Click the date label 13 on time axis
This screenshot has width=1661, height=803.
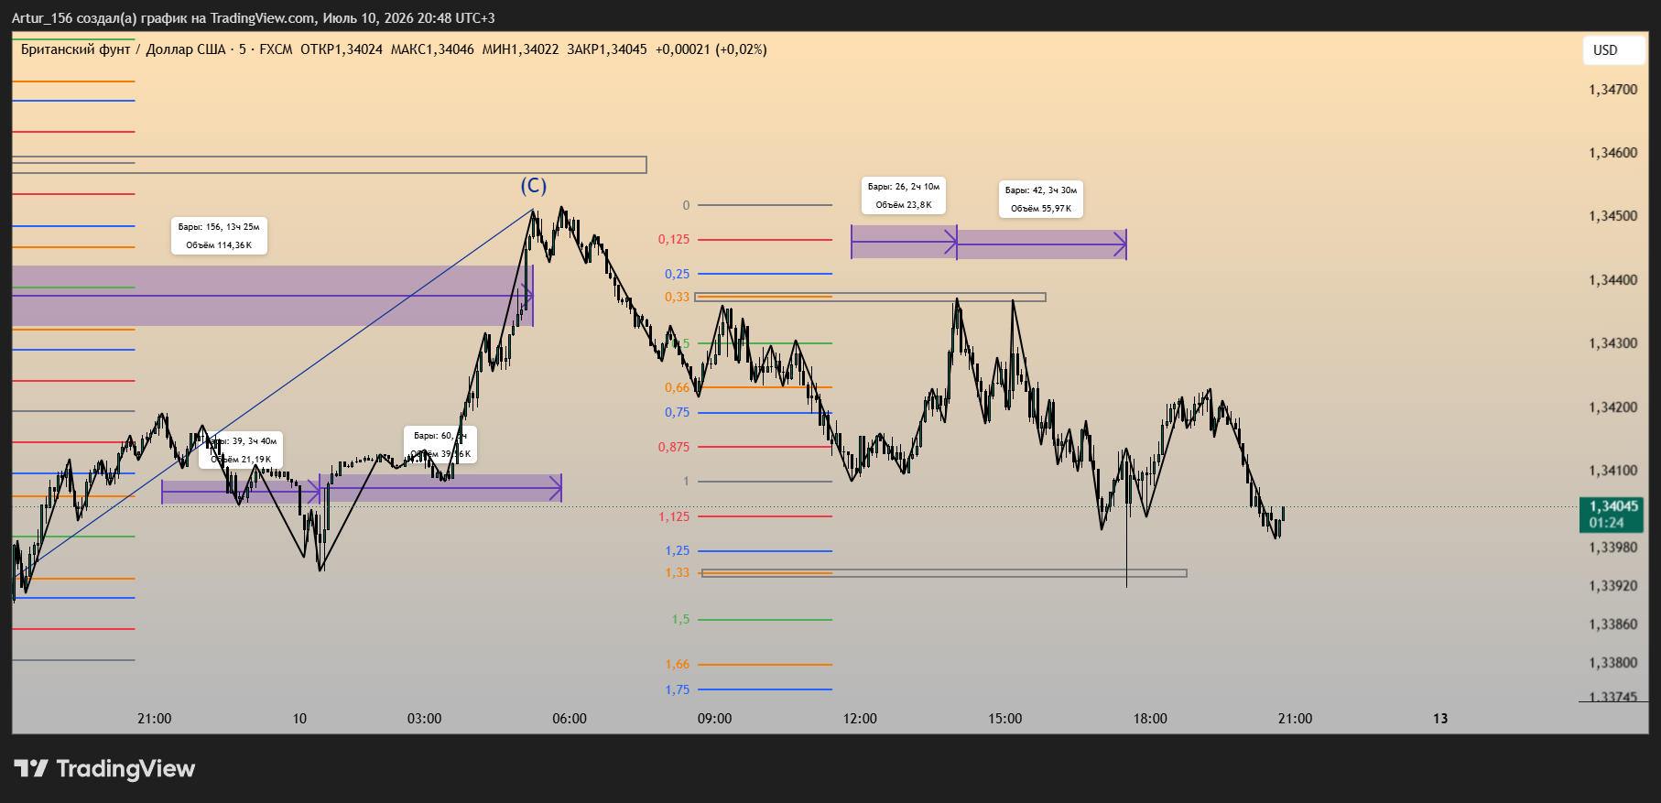(1440, 719)
